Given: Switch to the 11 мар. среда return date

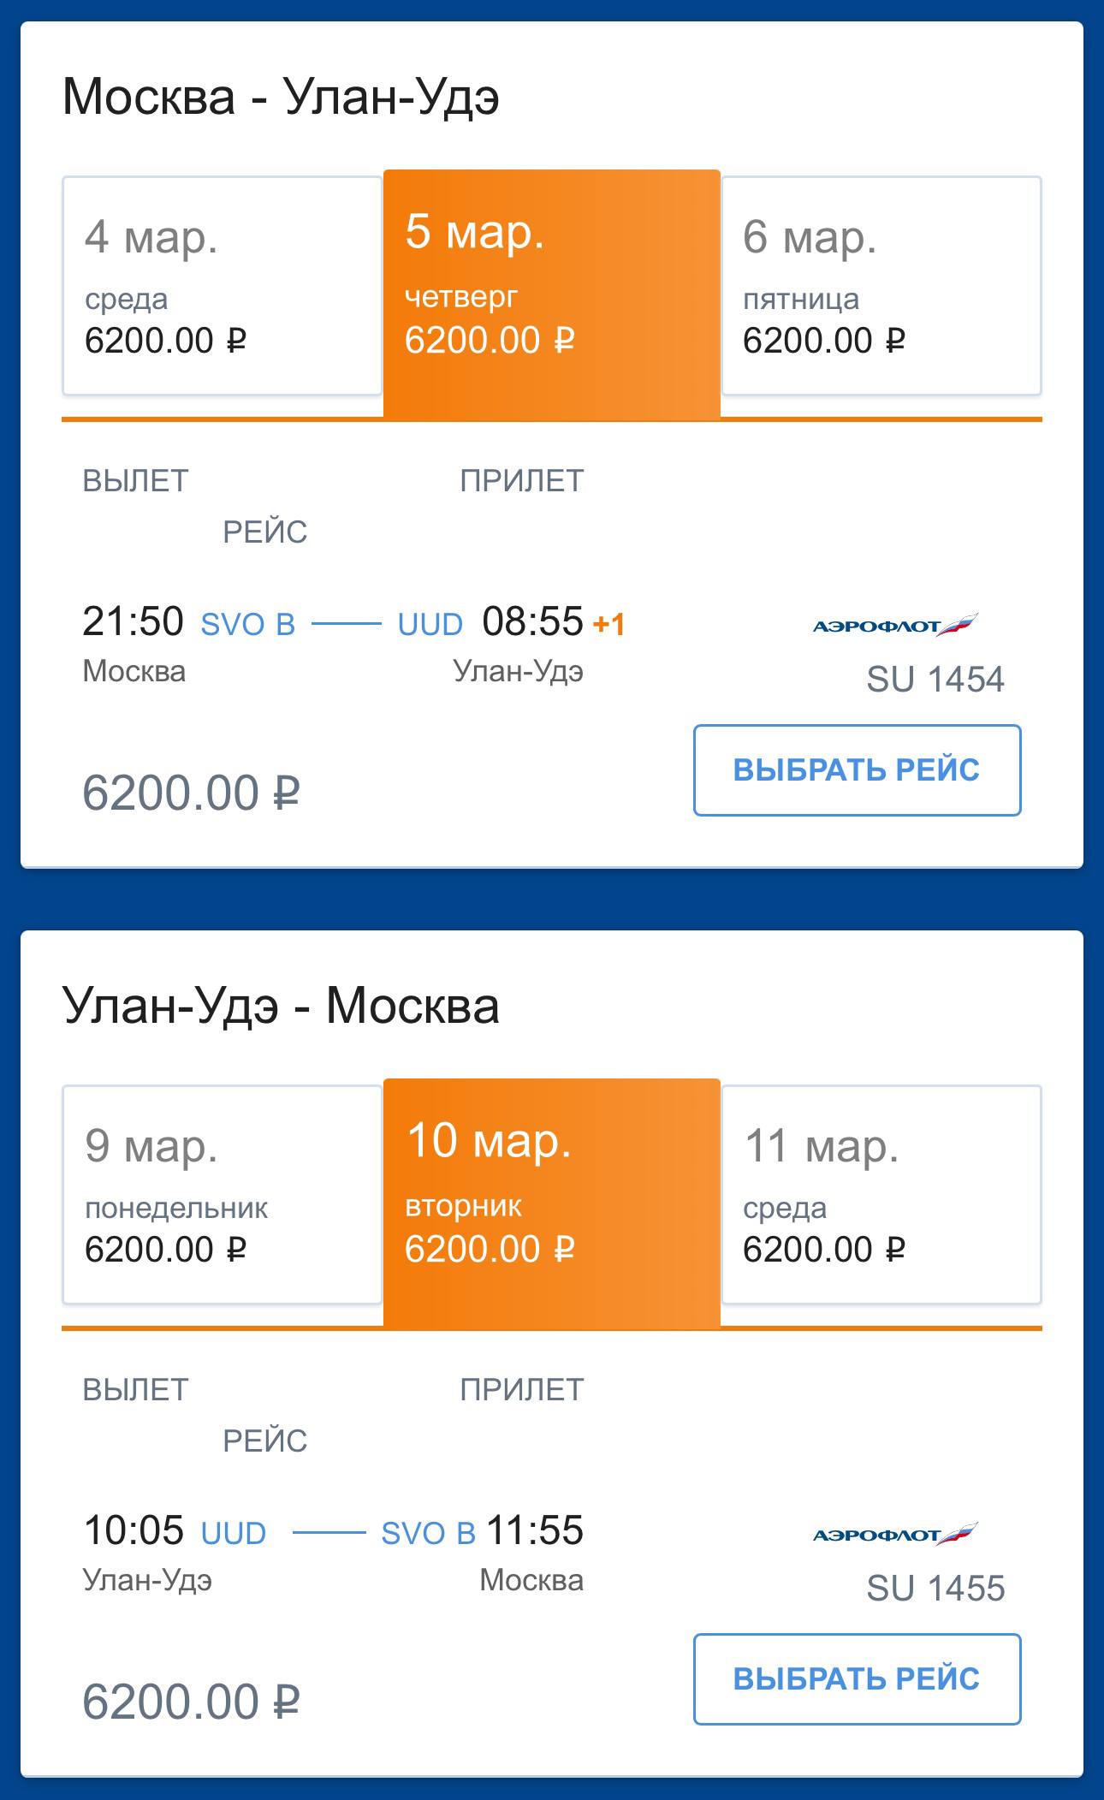Looking at the screenshot, I should coord(881,1195).
